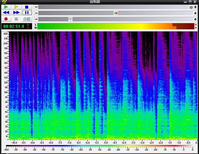Image resolution: width=199 pixels, height=154 pixels.
Task: Stop playback with the blue square button
Action: pos(27,7)
